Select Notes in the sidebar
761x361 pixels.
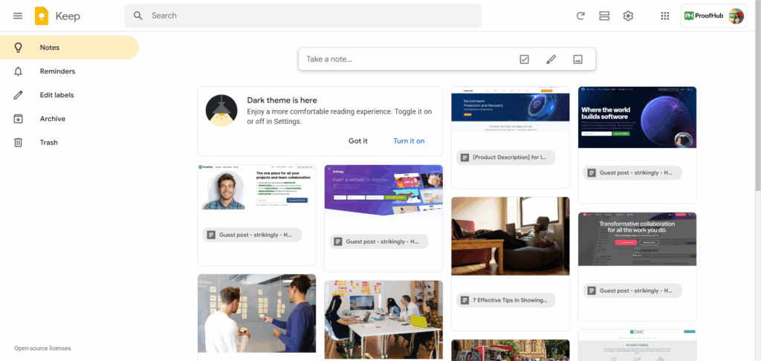point(69,48)
